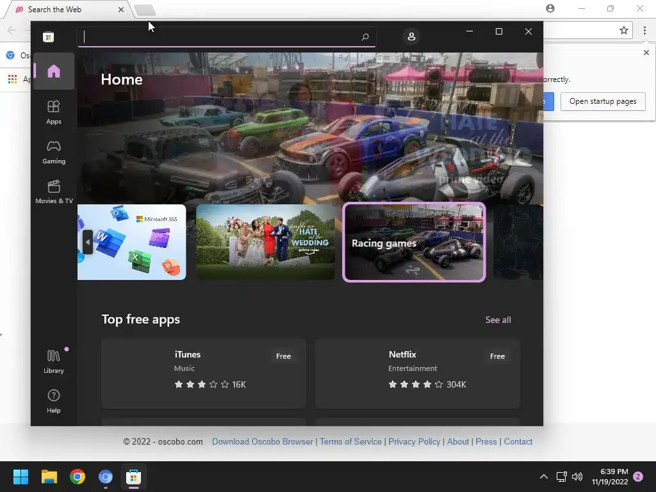This screenshot has height=492, width=656.
Task: Bookmark this page with star icon in browser
Action: [x=624, y=30]
